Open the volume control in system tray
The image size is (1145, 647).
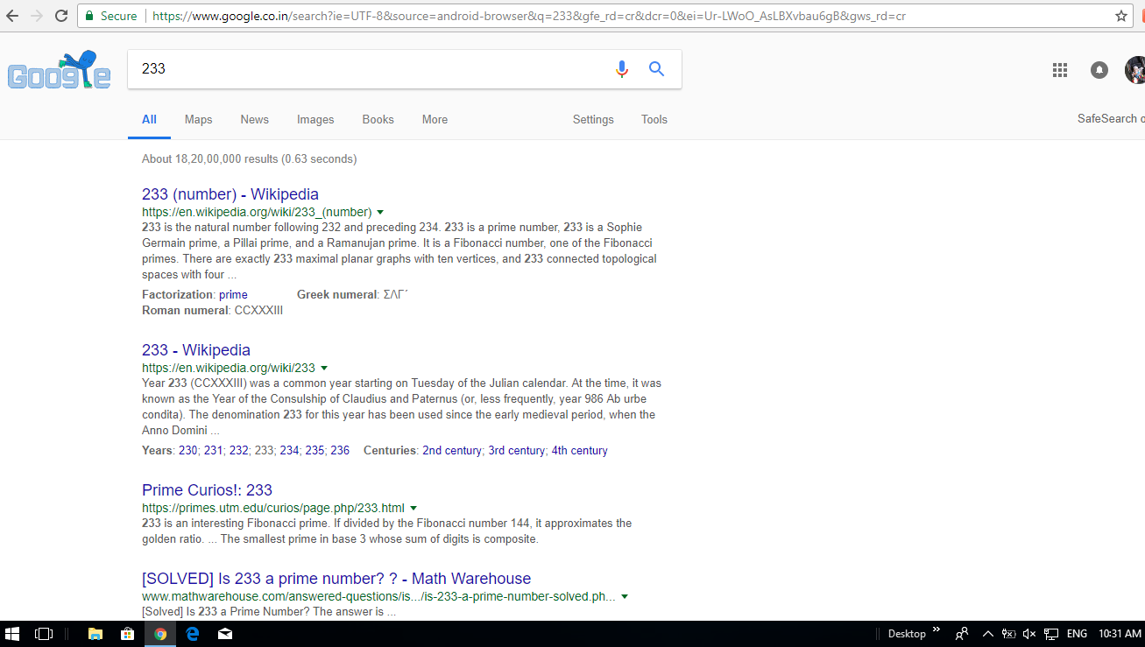click(x=1029, y=634)
